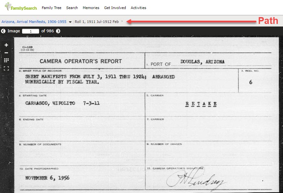
Task: Click the image number input field
Action: tap(30, 31)
